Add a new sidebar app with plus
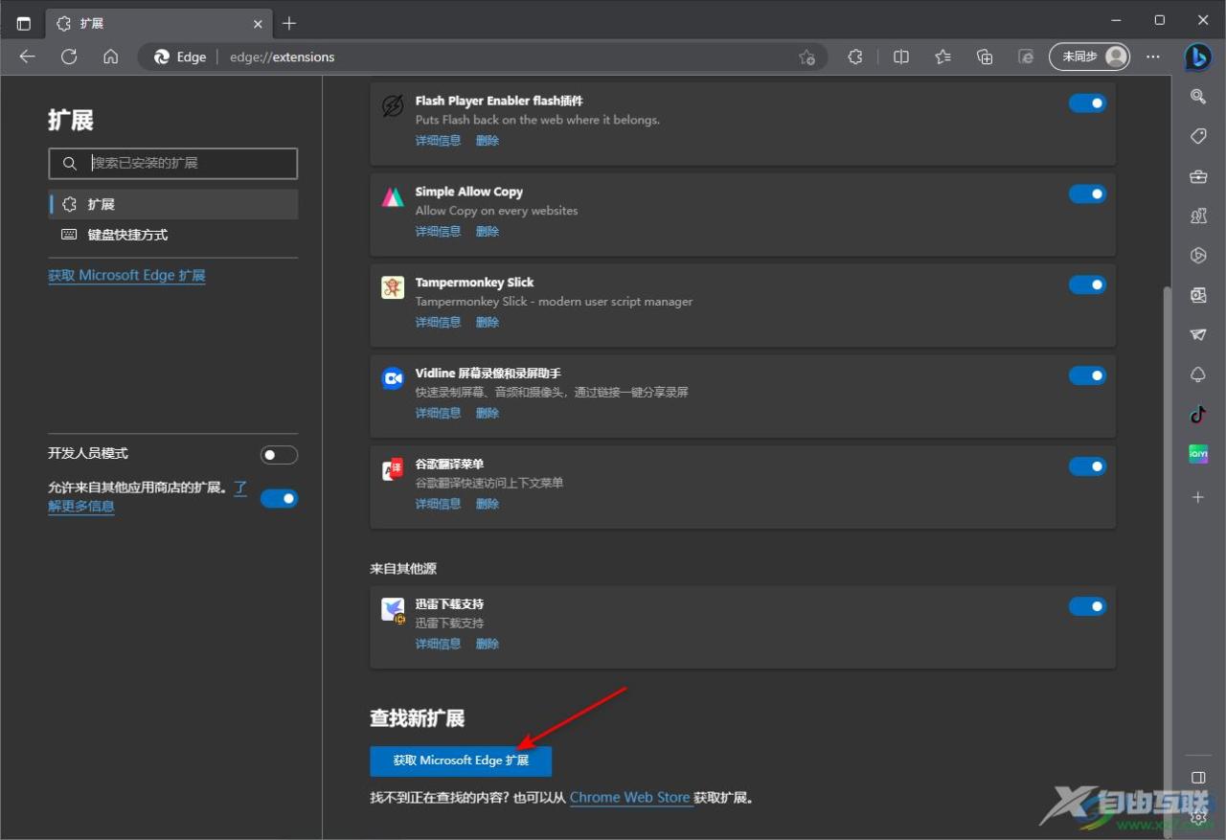Image resolution: width=1226 pixels, height=840 pixels. [x=1198, y=497]
